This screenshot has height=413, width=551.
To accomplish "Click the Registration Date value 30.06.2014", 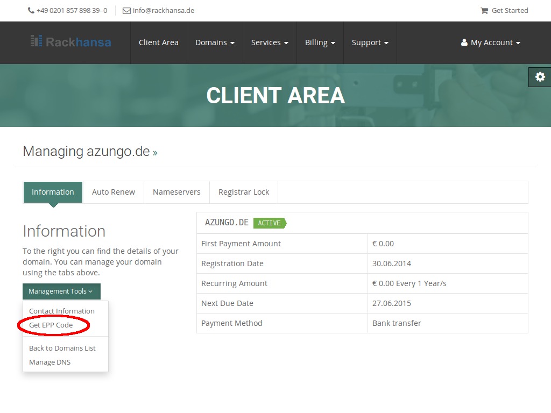I will (x=392, y=264).
